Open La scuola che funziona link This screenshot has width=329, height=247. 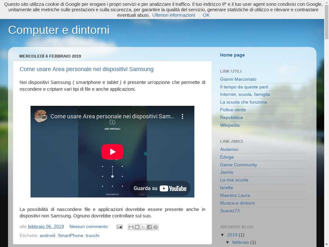coord(244,102)
